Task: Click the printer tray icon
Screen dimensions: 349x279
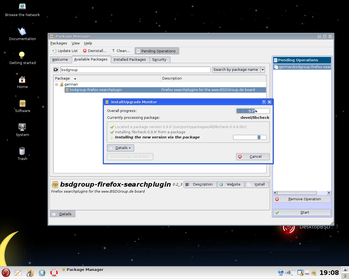Action: point(307,273)
